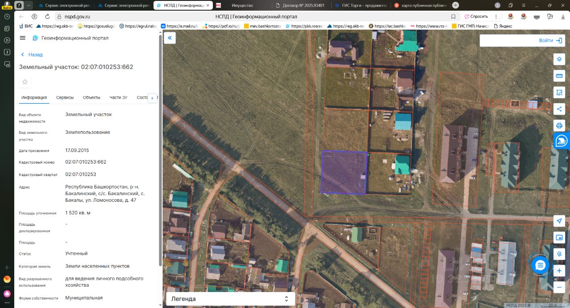
Task: Collapse the info panel with double chevron button
Action: (x=170, y=38)
